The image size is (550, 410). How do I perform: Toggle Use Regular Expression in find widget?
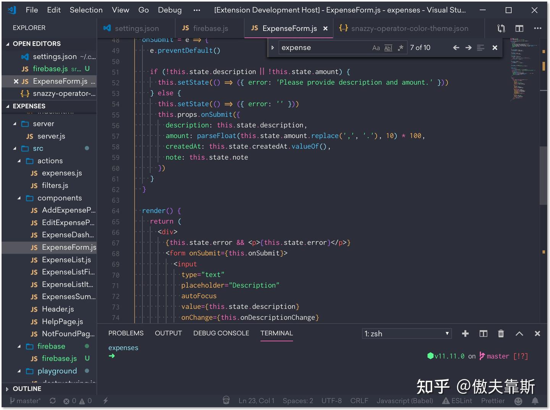[400, 48]
